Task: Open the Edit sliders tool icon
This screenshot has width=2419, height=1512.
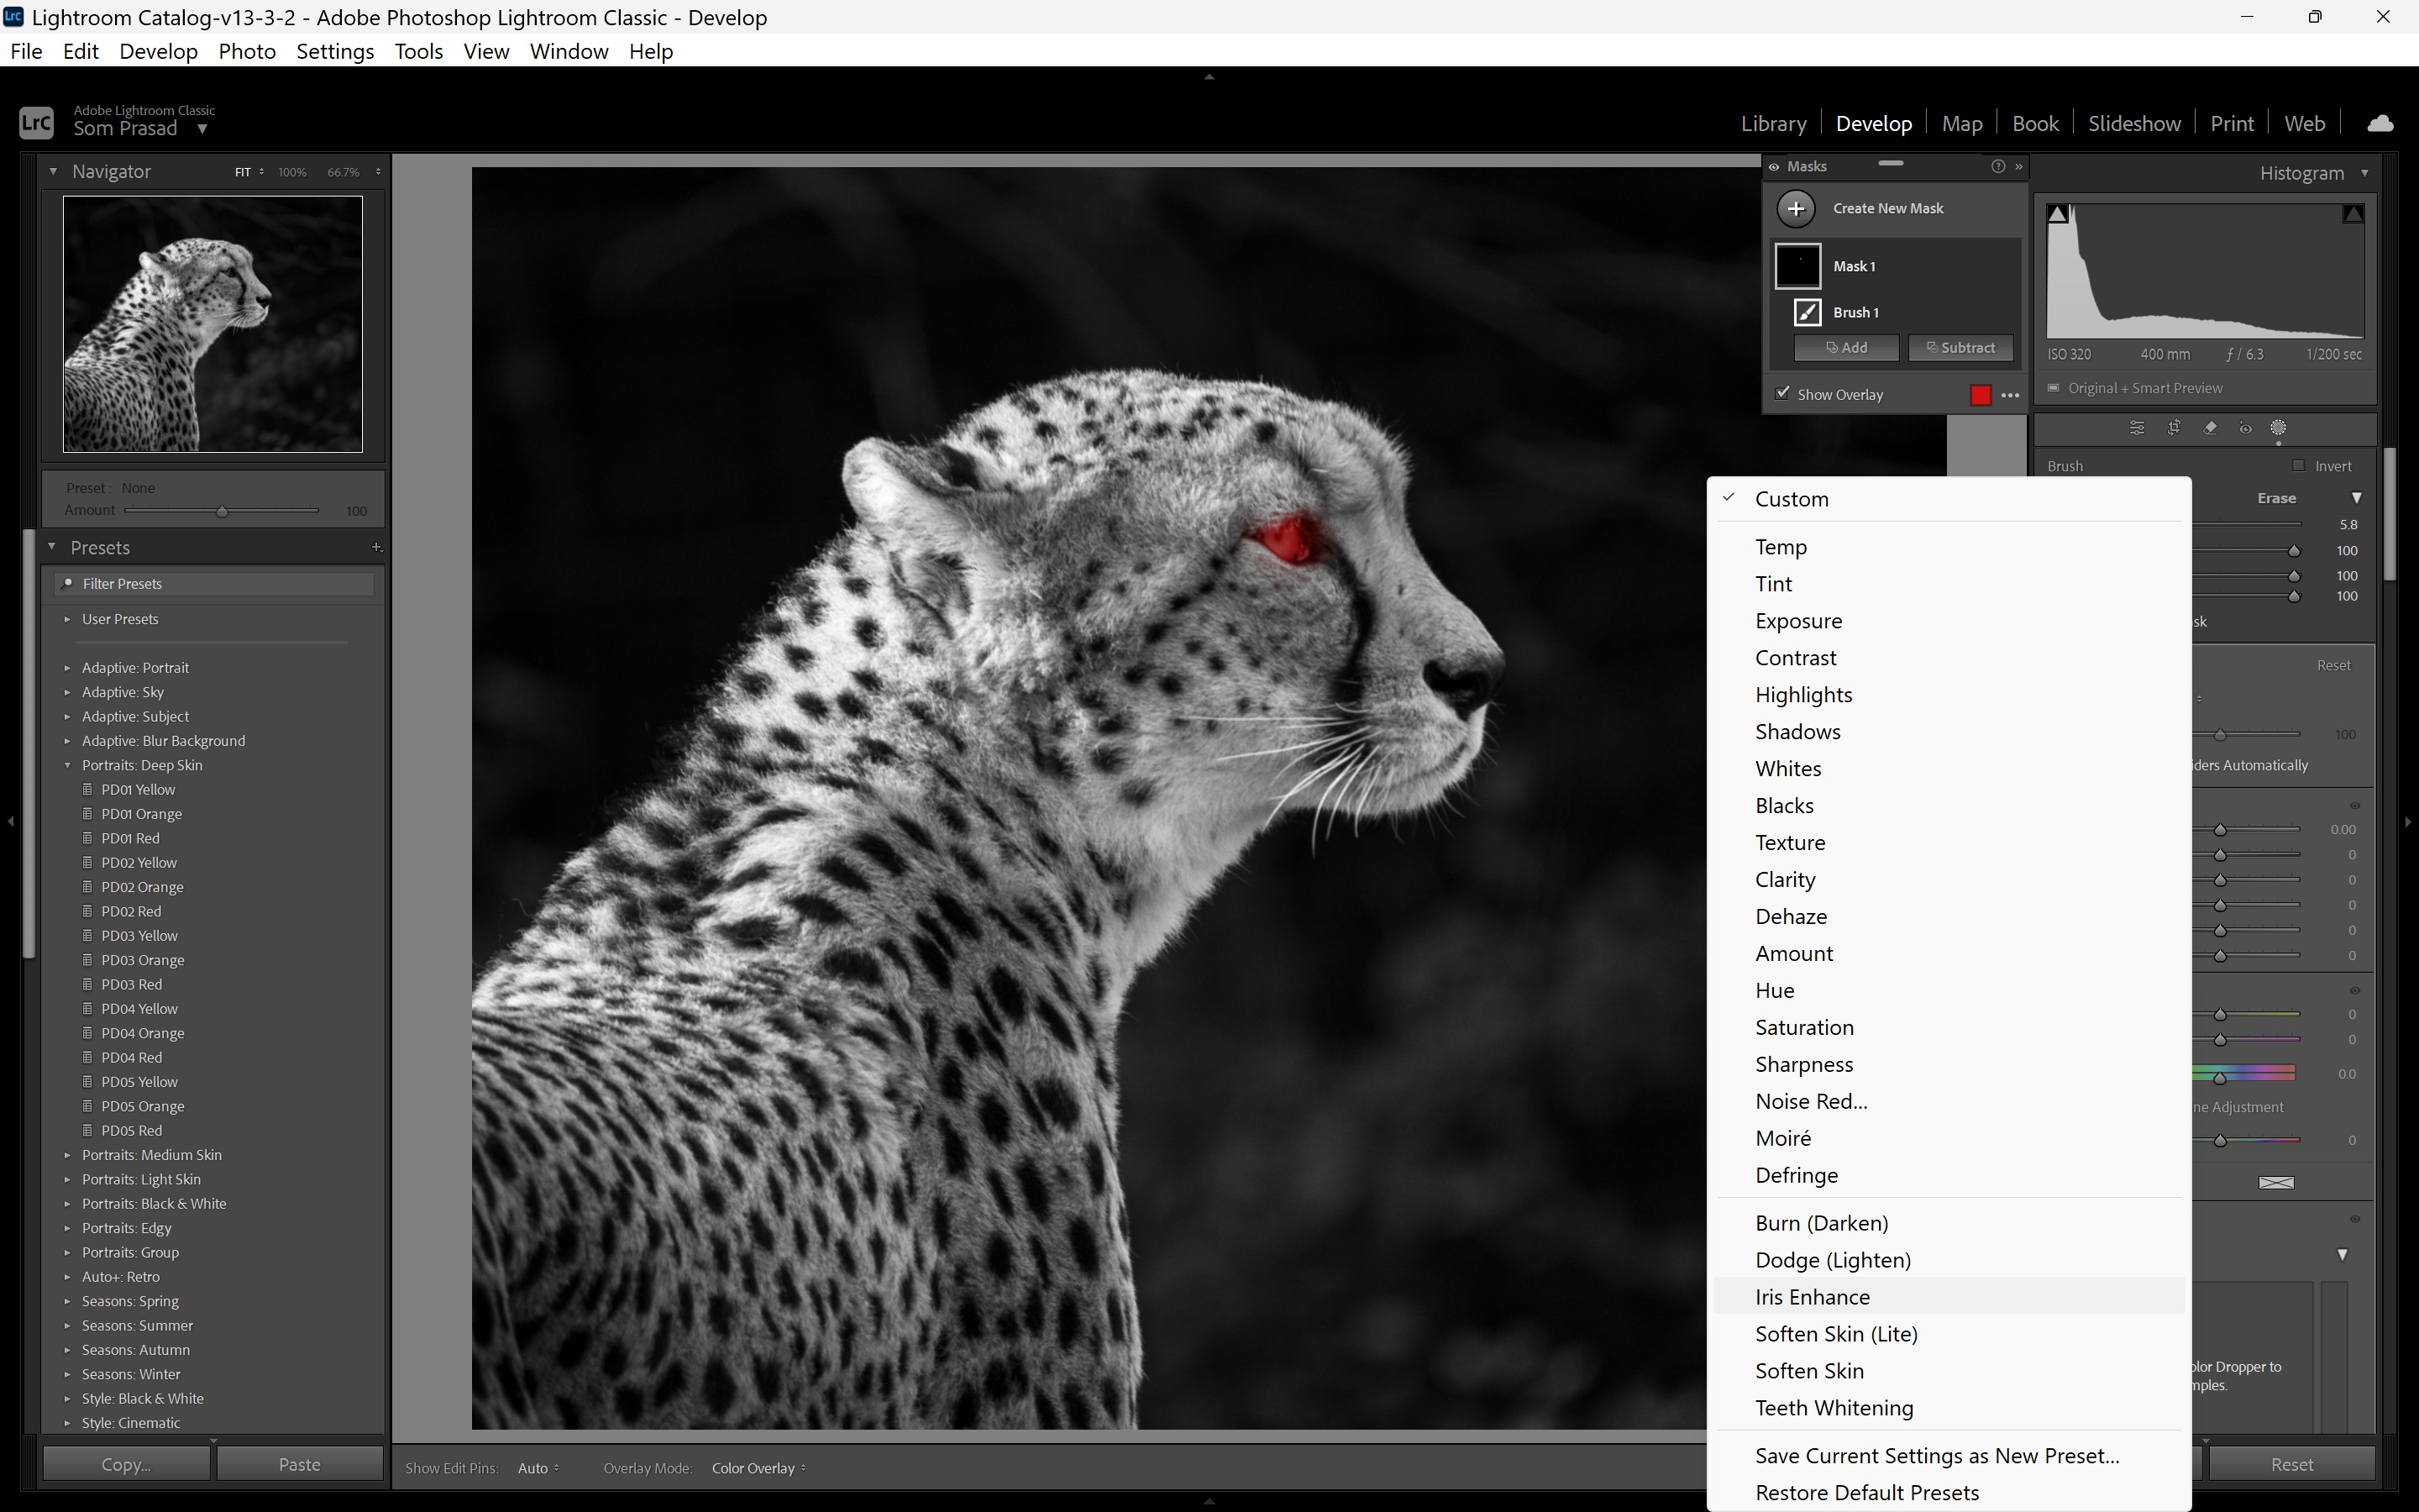Action: coord(2136,428)
